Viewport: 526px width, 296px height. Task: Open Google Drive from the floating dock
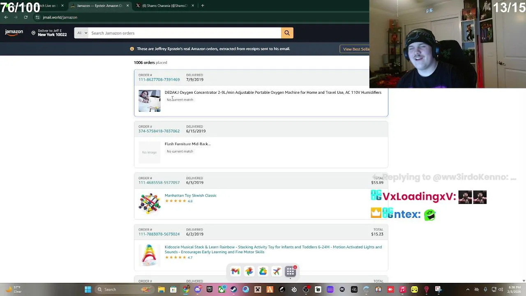(x=263, y=271)
